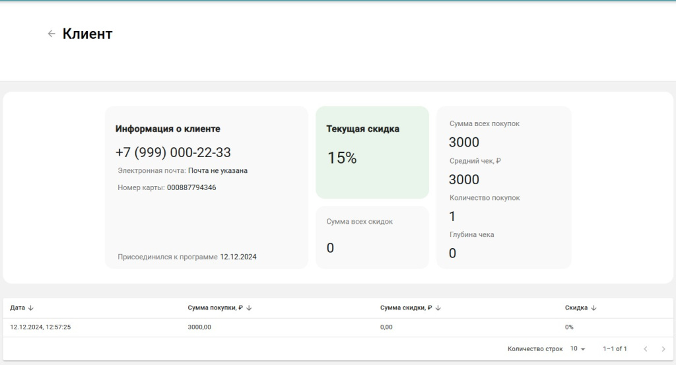Click the card number 000887794346

191,187
